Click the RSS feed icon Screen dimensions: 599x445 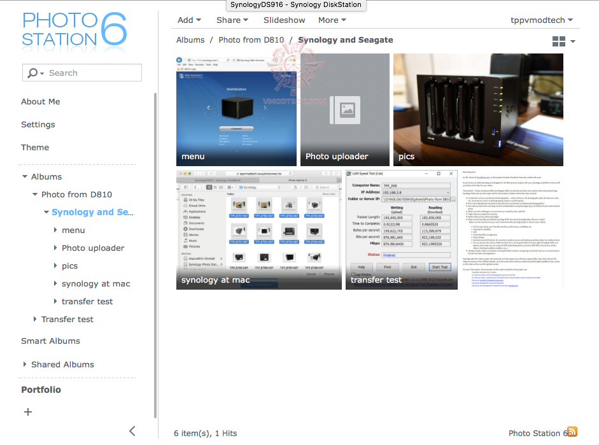pyautogui.click(x=572, y=432)
